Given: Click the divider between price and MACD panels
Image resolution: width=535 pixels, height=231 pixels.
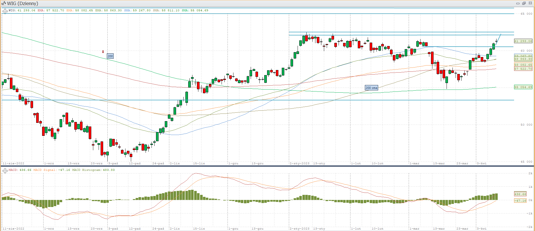Looking at the screenshot, I should [267, 166].
